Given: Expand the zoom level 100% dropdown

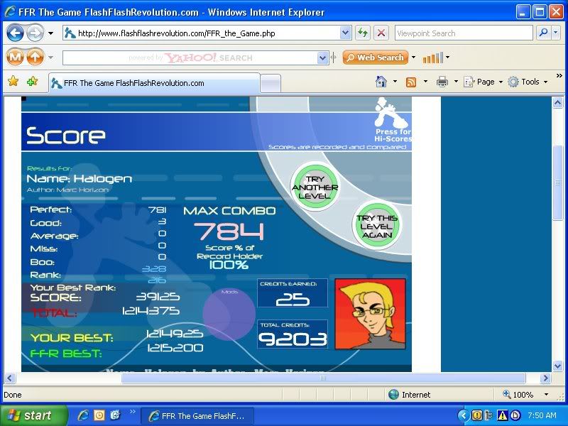Looking at the screenshot, I should tap(546, 395).
